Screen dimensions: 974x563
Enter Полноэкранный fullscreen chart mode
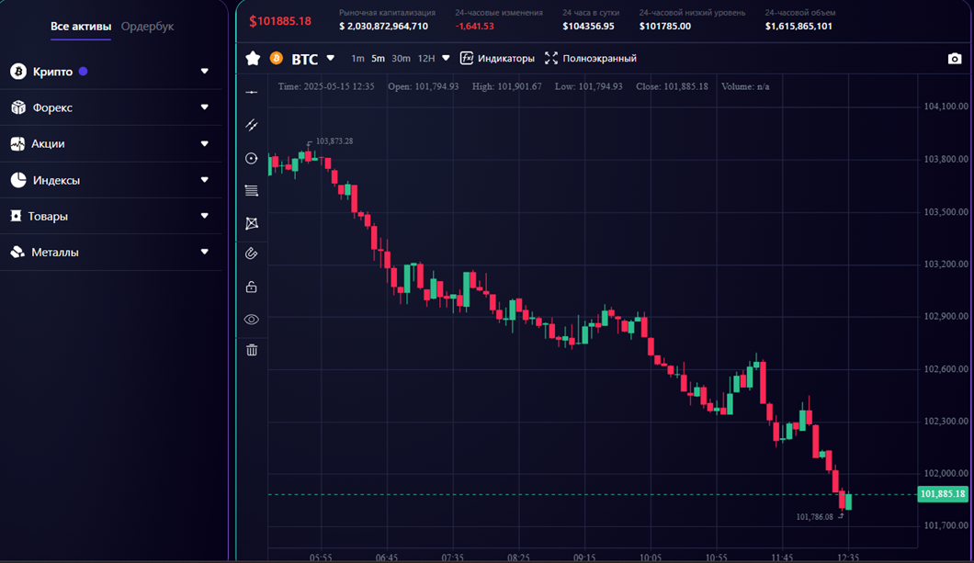tap(591, 59)
